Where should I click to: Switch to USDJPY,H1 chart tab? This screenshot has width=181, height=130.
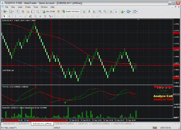coord(83,124)
